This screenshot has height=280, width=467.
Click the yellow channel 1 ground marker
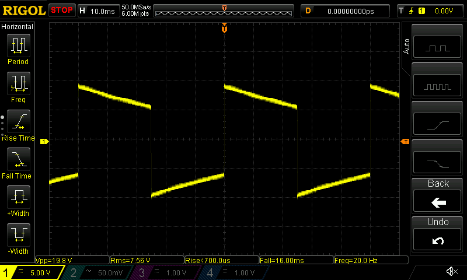(x=44, y=142)
